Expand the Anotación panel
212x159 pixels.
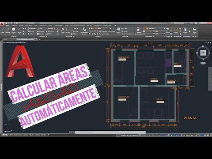[70, 36]
